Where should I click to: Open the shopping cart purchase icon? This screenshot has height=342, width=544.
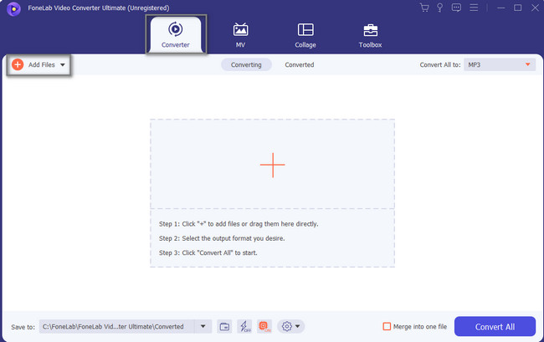pos(424,8)
